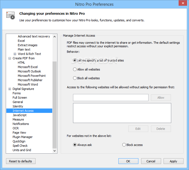Open Advanced text recovery settings
This screenshot has width=189, height=170.
click(34, 36)
